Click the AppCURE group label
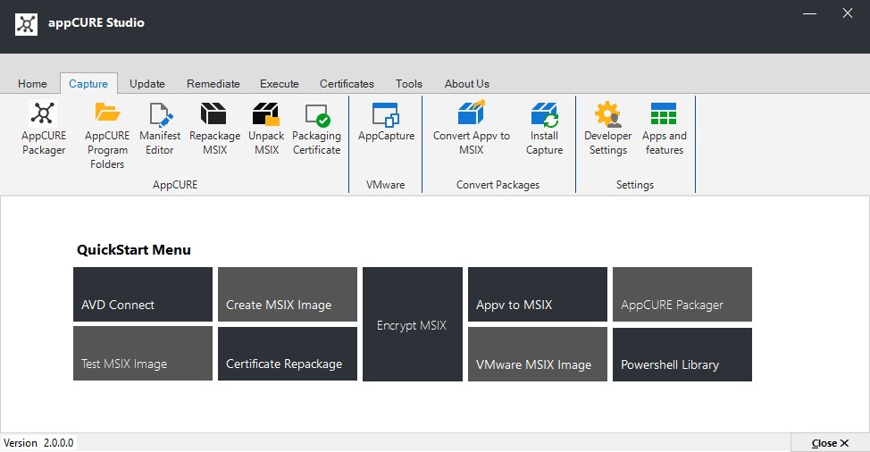This screenshot has width=870, height=452. [x=175, y=185]
